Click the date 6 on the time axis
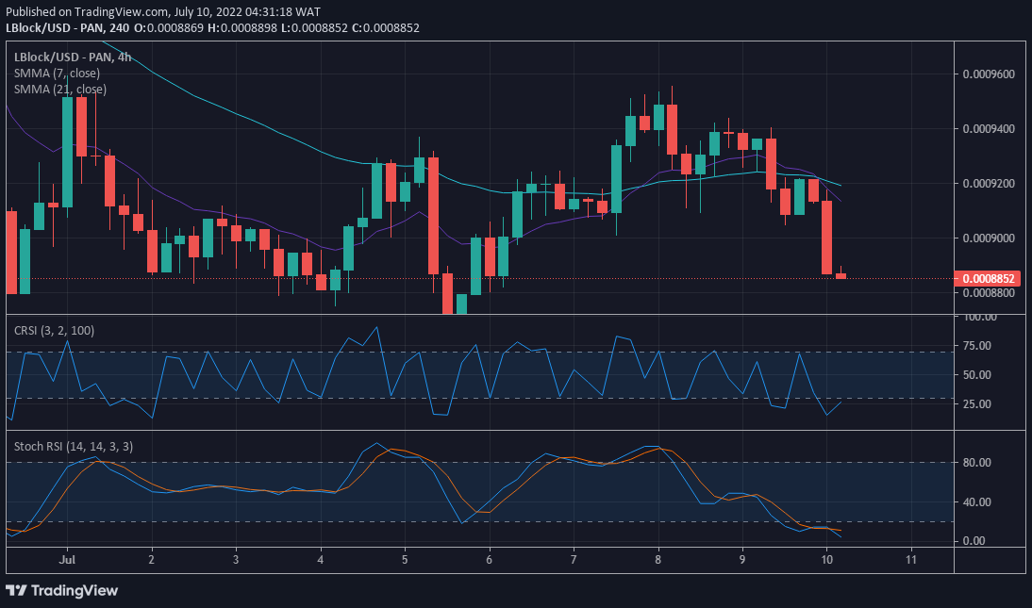 click(489, 559)
